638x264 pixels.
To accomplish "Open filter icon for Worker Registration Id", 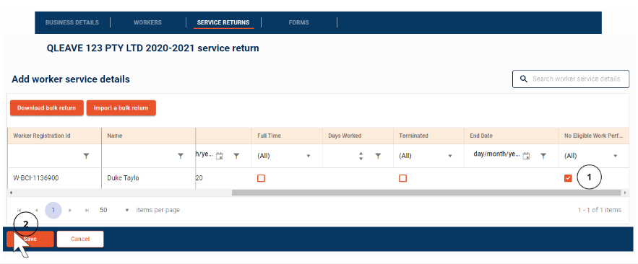I will coord(86,156).
